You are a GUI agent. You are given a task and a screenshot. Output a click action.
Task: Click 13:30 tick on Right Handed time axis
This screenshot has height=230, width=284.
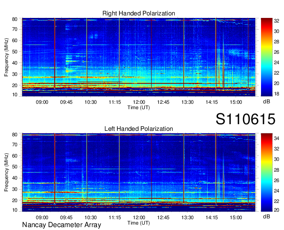click(188, 102)
